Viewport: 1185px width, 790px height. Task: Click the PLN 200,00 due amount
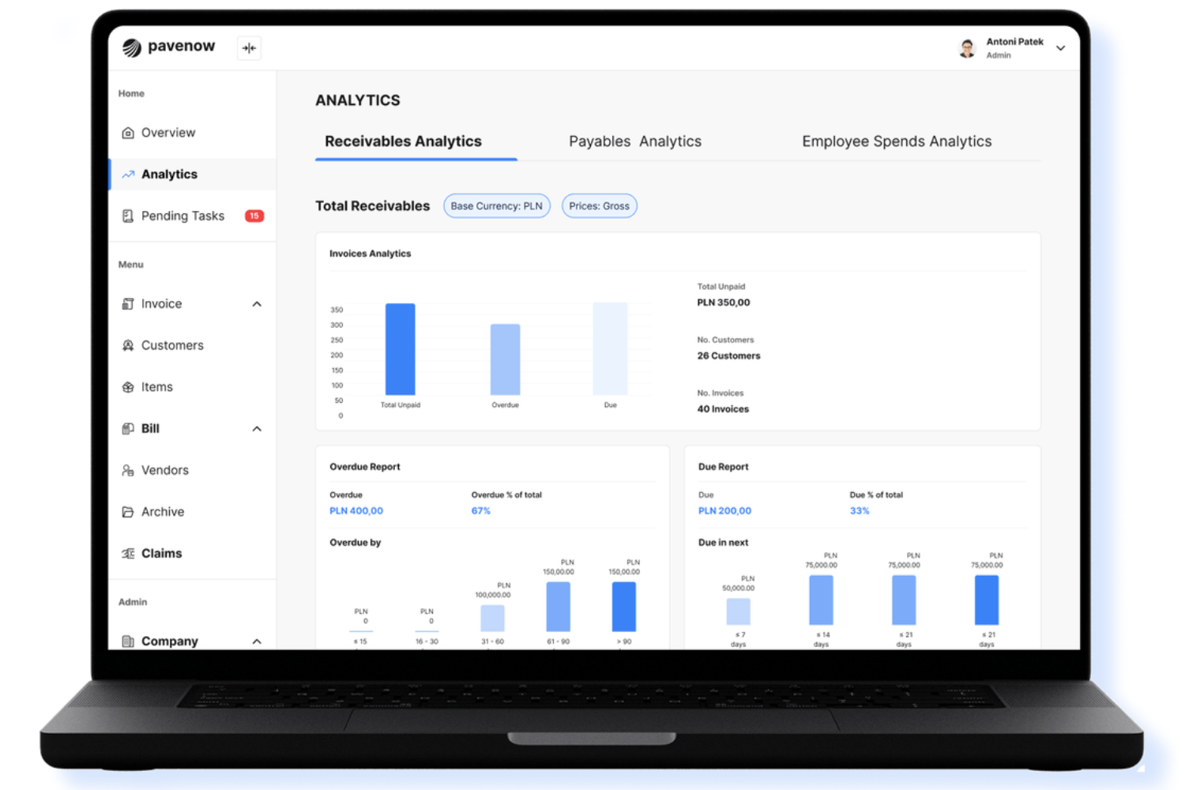[x=725, y=511]
